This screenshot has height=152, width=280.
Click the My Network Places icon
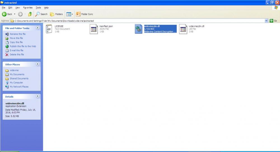point(7,87)
